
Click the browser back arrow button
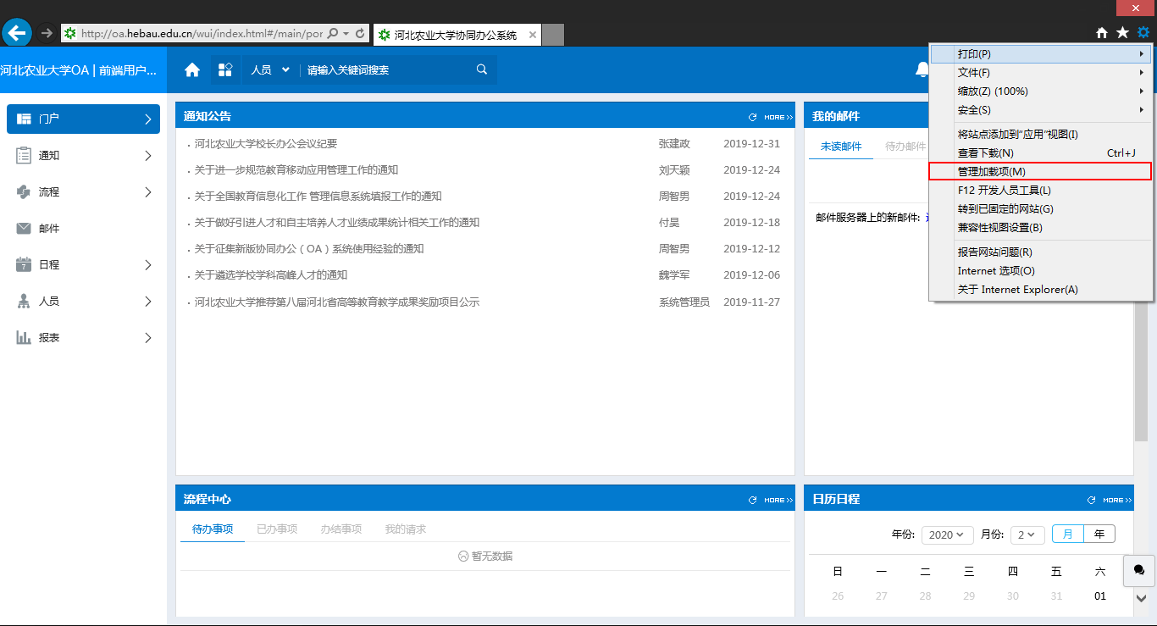(x=17, y=33)
